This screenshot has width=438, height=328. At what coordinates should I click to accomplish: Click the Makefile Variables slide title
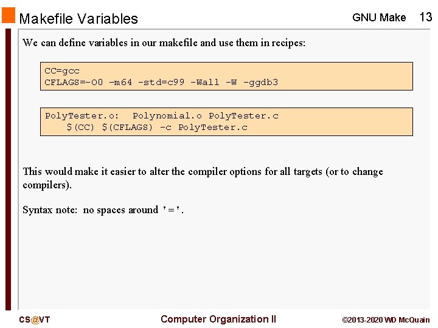[x=78, y=19]
